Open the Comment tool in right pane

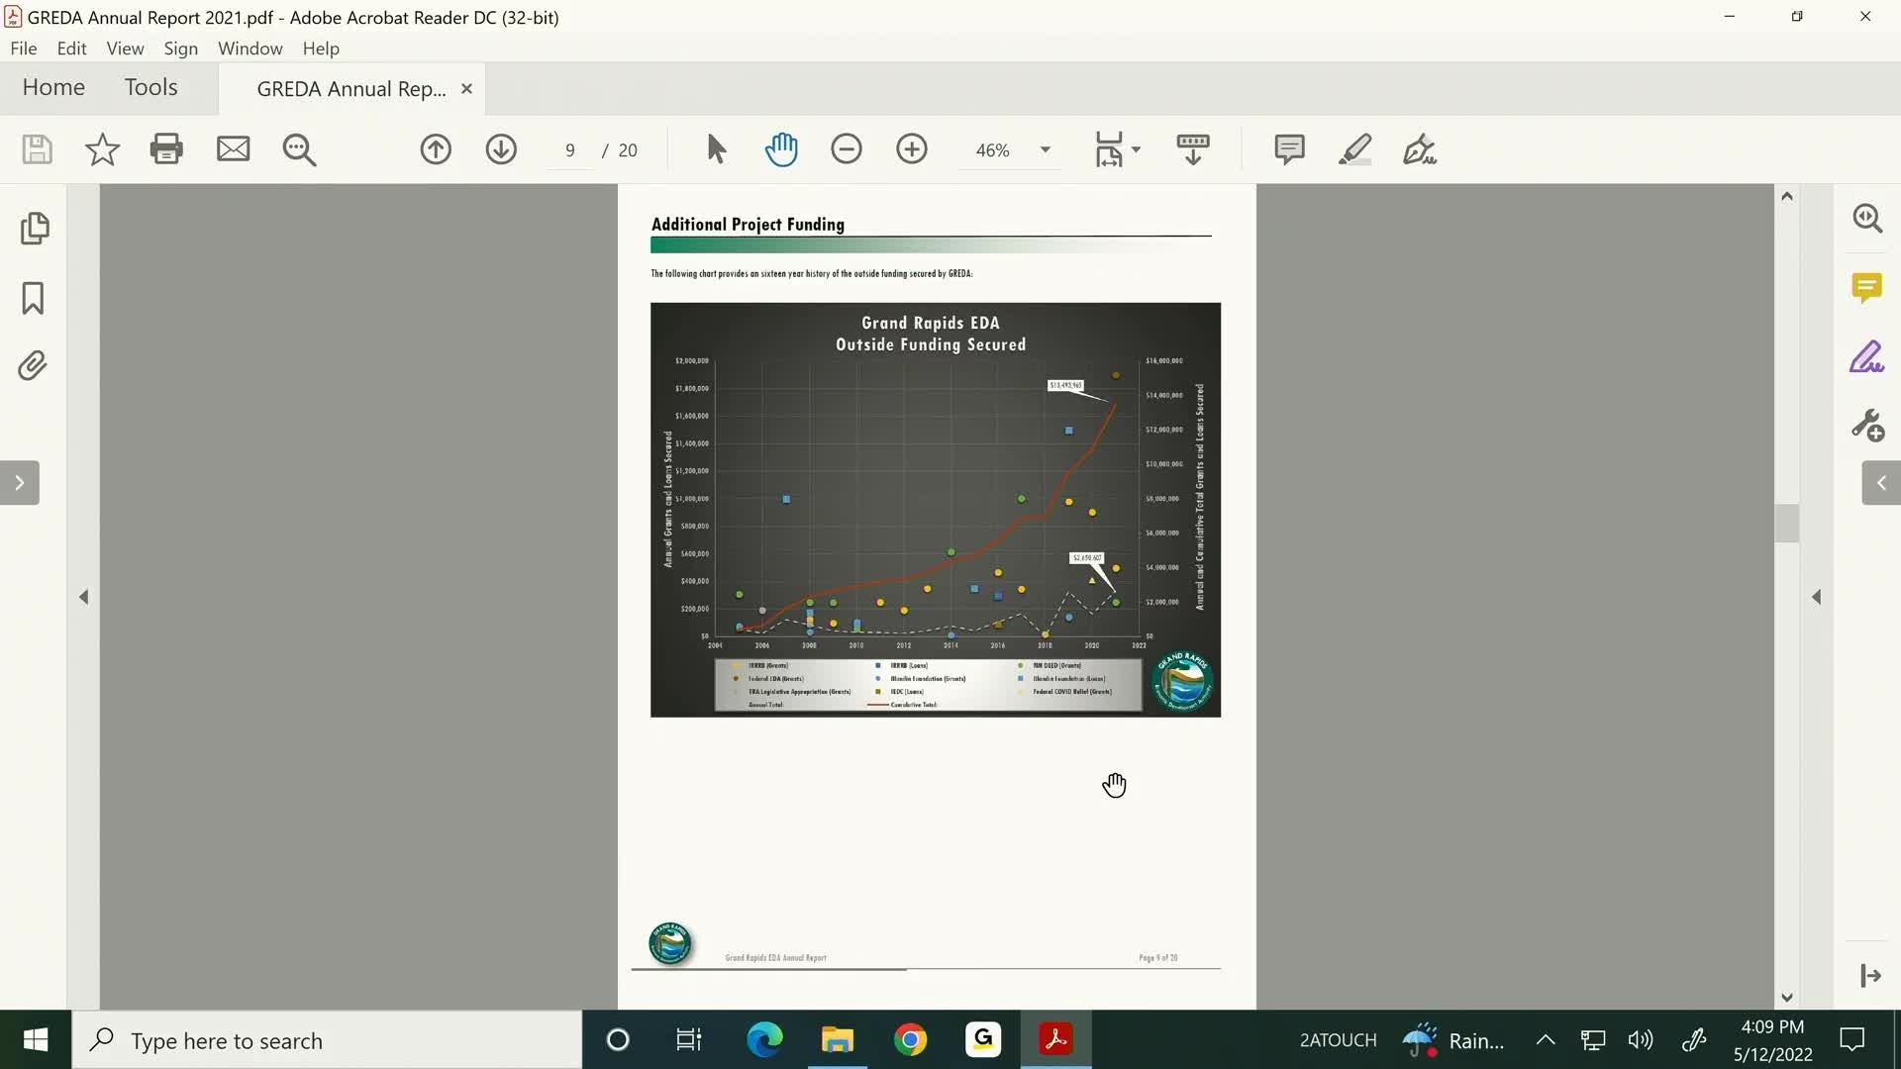(1867, 288)
